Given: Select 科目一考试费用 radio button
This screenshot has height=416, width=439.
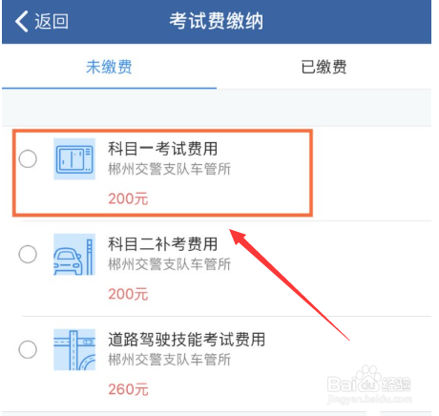Looking at the screenshot, I should point(28,158).
